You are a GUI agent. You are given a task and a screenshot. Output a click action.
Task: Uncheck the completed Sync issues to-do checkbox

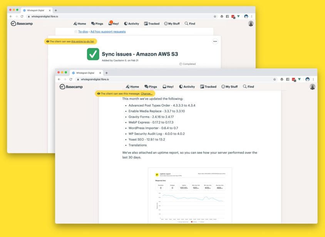93,54
